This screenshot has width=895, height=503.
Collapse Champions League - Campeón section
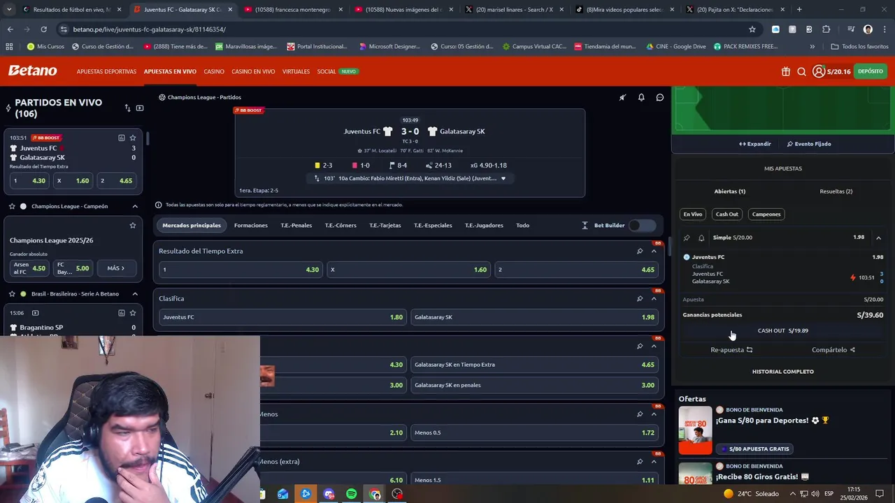[135, 206]
